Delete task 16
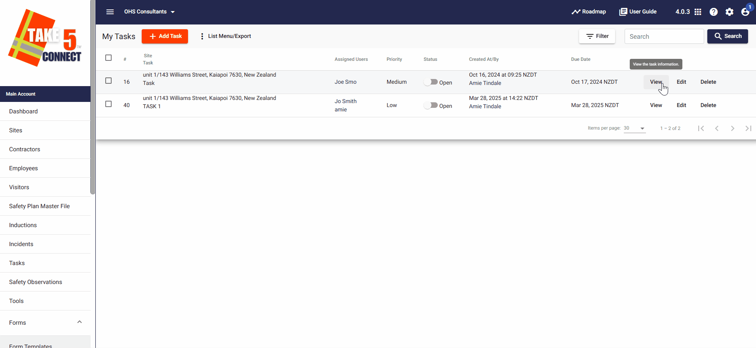This screenshot has width=756, height=348. tap(708, 82)
